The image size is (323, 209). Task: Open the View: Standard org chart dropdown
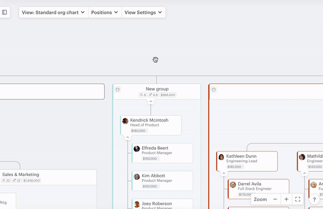click(54, 12)
